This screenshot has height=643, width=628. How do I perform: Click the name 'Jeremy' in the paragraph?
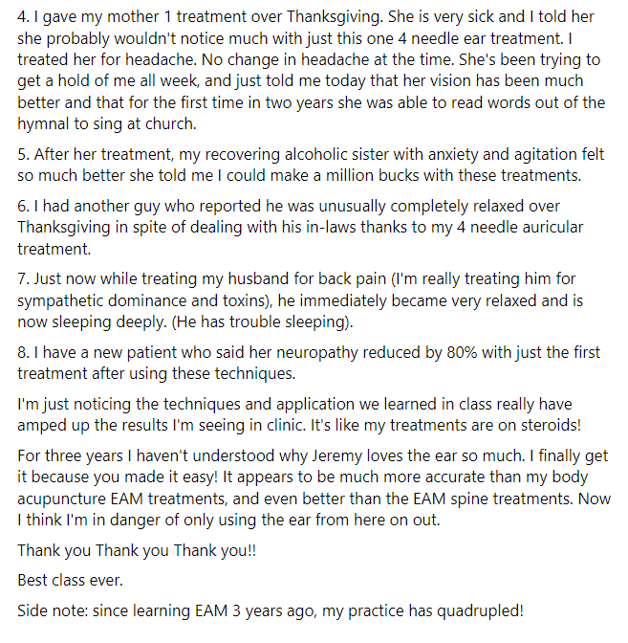point(336,456)
